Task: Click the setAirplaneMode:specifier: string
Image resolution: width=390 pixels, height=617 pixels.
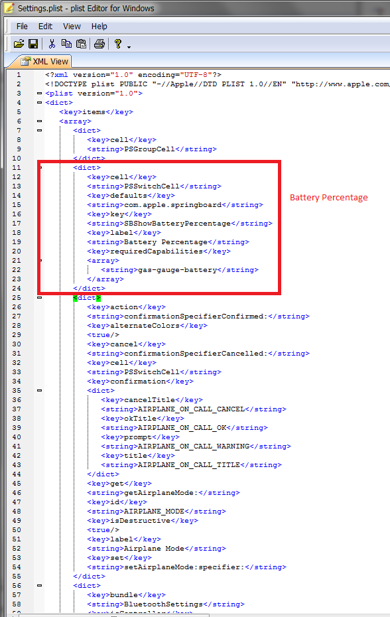Action: 184,567
